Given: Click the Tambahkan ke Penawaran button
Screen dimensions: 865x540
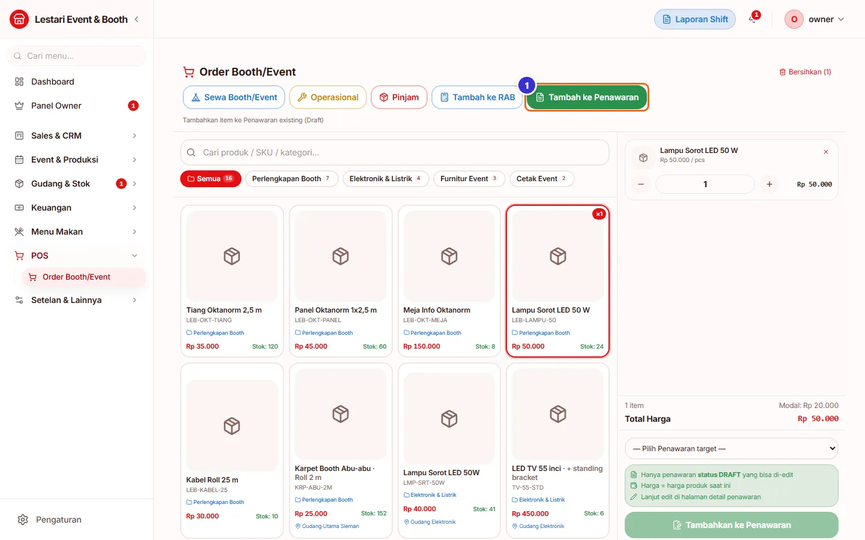Looking at the screenshot, I should 732,525.
